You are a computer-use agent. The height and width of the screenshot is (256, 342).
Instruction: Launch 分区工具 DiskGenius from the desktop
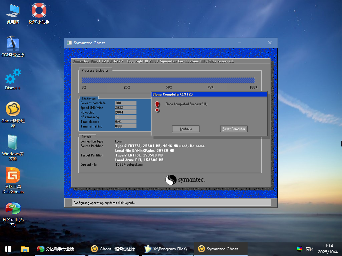(13, 180)
